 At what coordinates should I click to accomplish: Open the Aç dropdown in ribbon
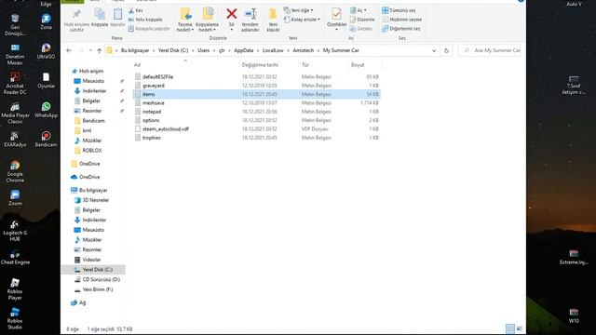(x=359, y=10)
